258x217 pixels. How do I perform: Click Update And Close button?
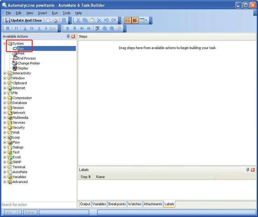tap(24, 20)
